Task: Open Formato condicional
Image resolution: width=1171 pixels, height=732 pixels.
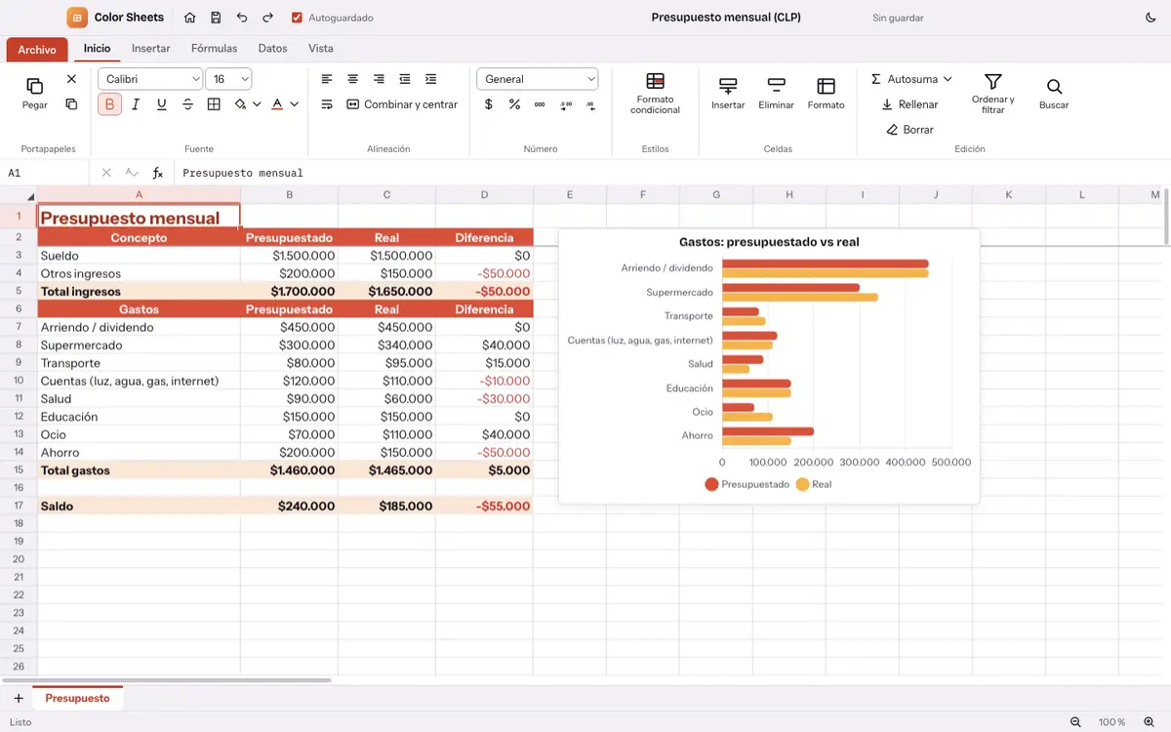Action: [655, 94]
